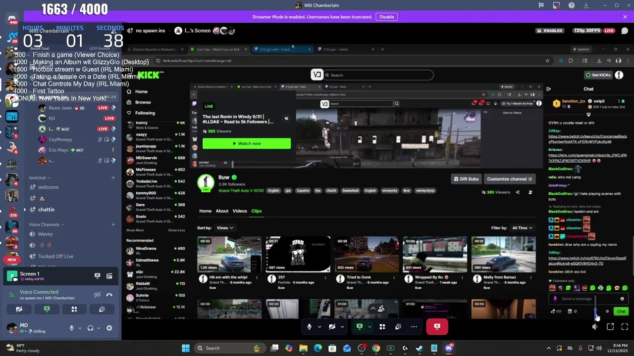Deafen using the headphones icon

[90, 328]
